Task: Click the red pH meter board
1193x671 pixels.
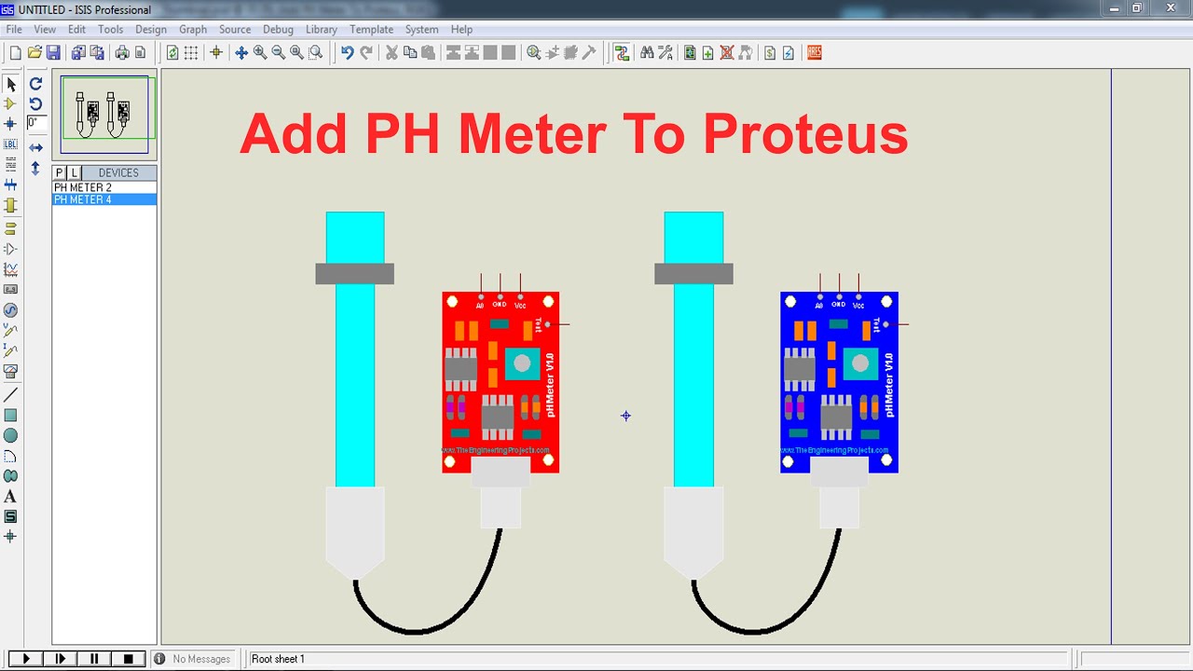Action: 501,382
